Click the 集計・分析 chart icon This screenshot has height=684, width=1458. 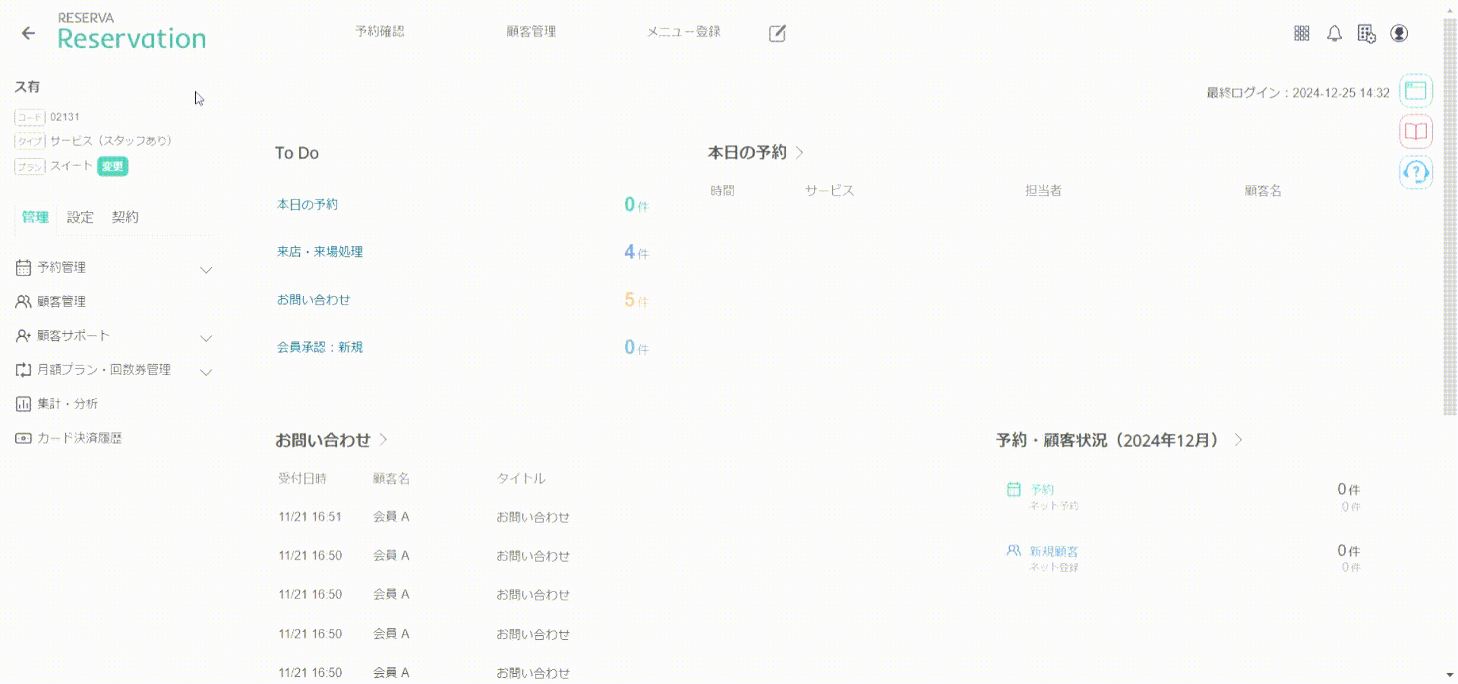pos(23,404)
